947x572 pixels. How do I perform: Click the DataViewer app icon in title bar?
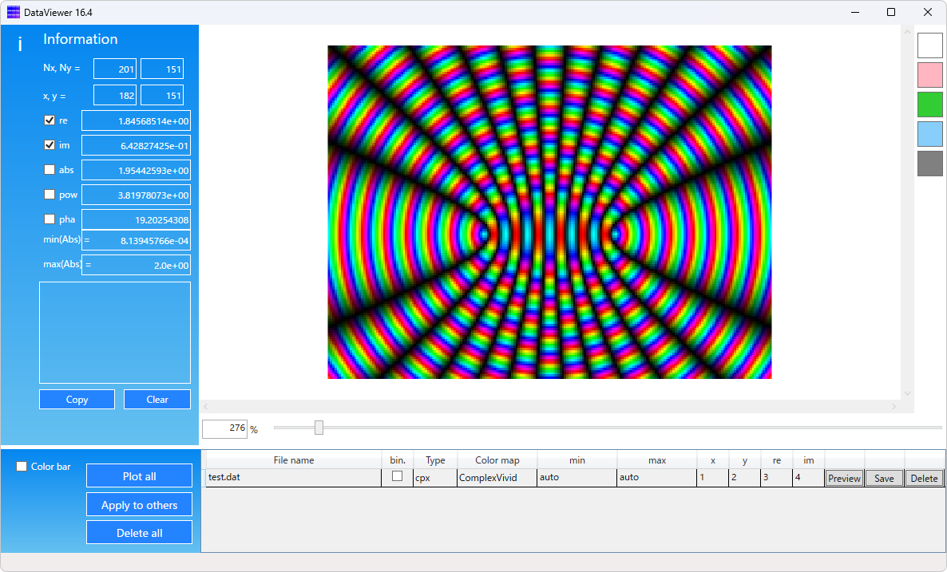(14, 12)
